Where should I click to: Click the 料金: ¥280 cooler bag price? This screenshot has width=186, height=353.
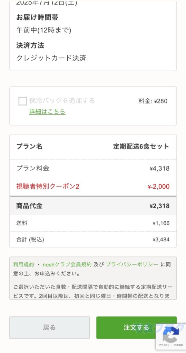click(x=153, y=101)
